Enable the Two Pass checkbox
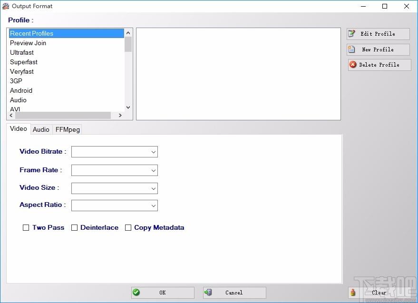 tap(26, 227)
